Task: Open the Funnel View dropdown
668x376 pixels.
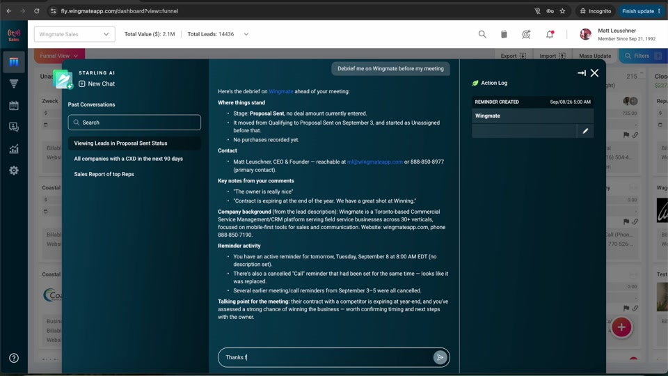Action: coord(59,56)
